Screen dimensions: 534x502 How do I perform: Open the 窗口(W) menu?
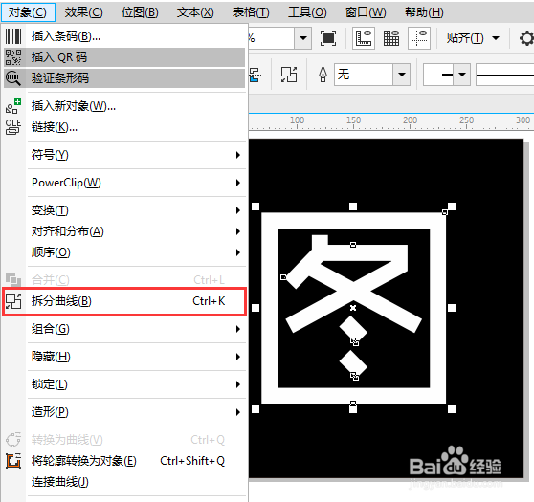tap(366, 12)
